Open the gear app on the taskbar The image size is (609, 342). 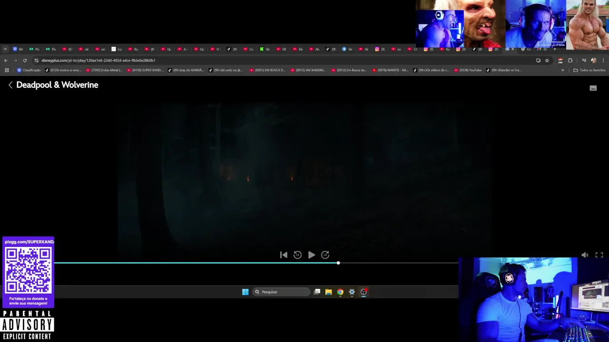352,292
